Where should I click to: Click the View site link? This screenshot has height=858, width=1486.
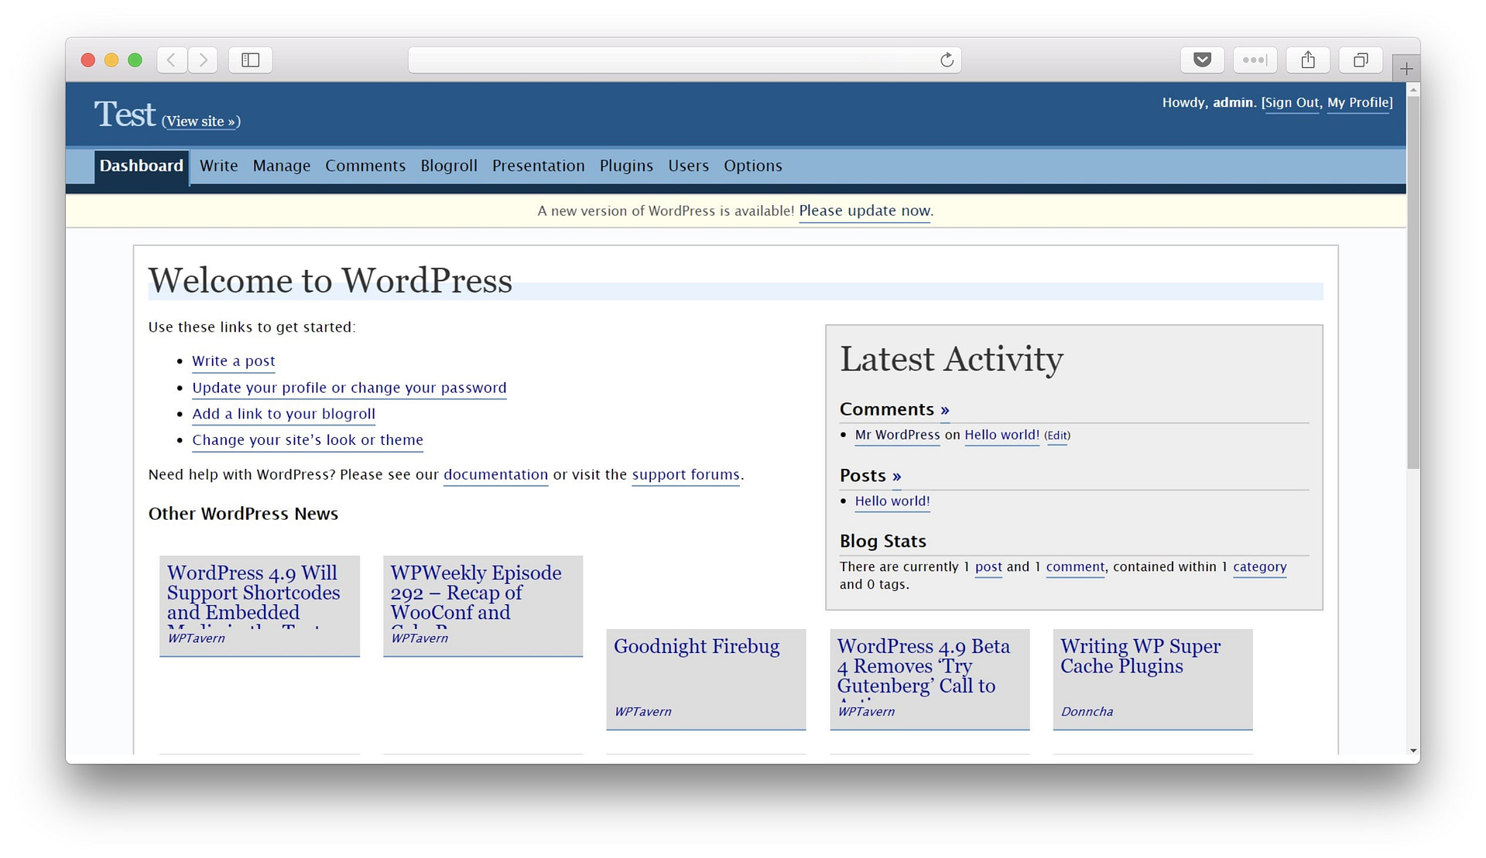coord(201,121)
